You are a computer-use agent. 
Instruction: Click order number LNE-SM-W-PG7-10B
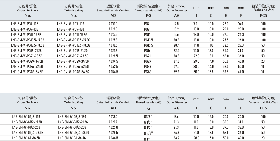click(25, 24)
